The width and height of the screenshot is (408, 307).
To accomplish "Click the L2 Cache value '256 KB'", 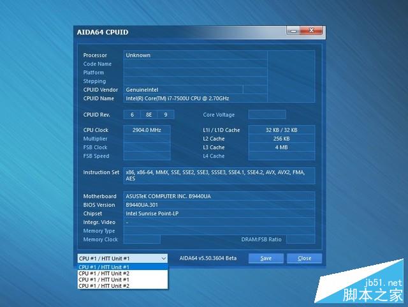I will pyautogui.click(x=282, y=139).
